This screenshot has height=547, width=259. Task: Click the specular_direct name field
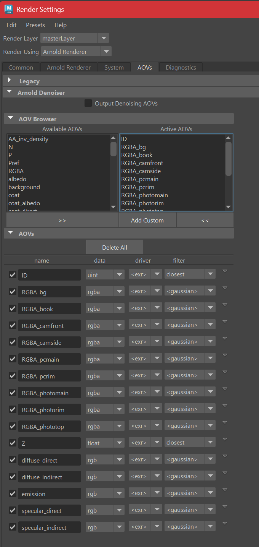50,510
